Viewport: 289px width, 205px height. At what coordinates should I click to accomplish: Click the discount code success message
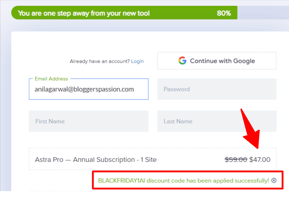[x=183, y=180]
